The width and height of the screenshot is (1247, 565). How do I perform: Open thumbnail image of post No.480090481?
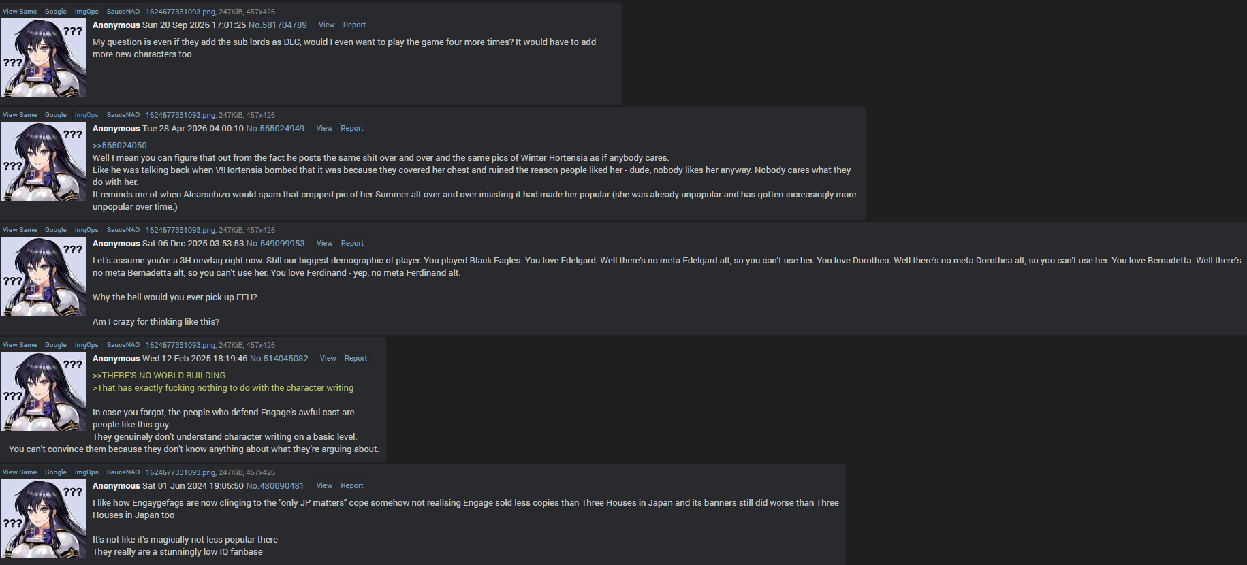point(44,519)
